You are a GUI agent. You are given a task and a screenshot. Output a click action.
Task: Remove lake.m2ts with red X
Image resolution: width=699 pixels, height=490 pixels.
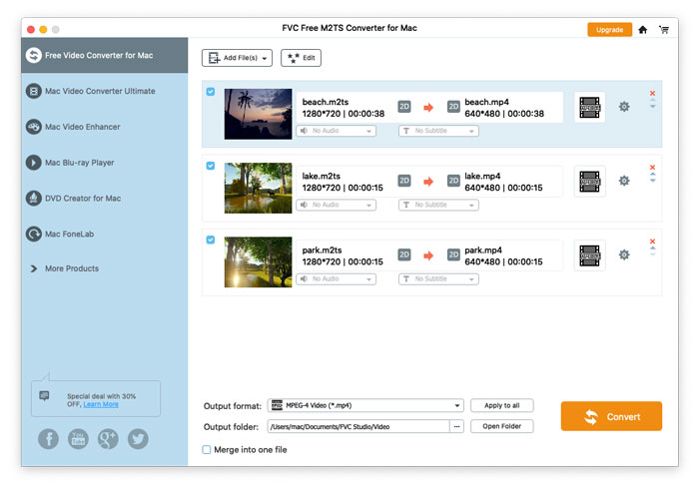click(652, 167)
